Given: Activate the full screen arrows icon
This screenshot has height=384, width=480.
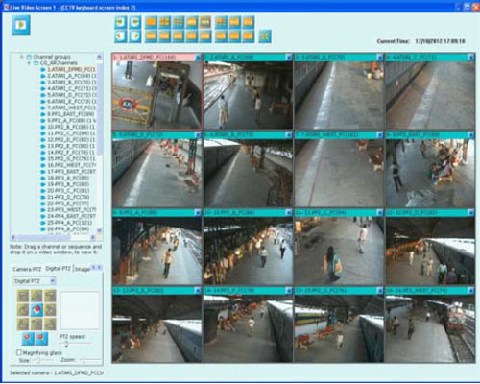Looking at the screenshot, I should click(x=265, y=36).
